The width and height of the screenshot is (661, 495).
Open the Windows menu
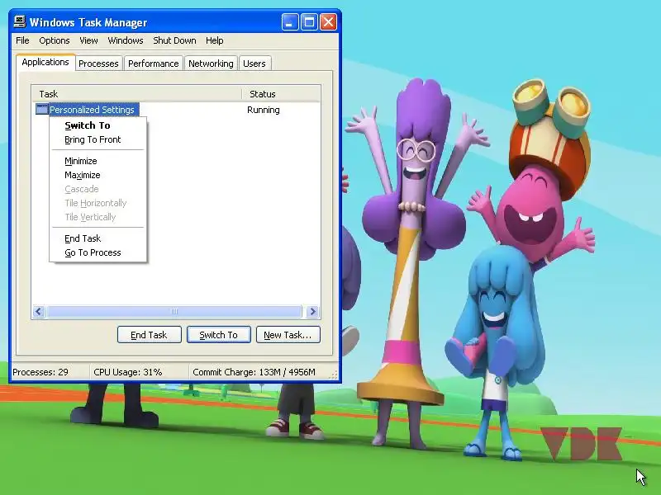(x=126, y=40)
